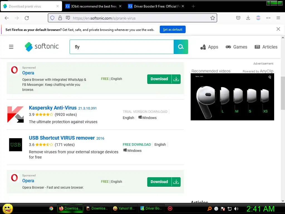Viewport: 285px width, 214px height.
Task: Open the Games section
Action: pyautogui.click(x=236, y=47)
